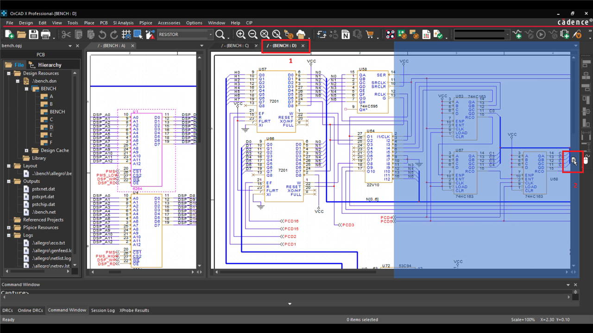Click the spreadsheet grid icon in toolbar

[x=426, y=34]
